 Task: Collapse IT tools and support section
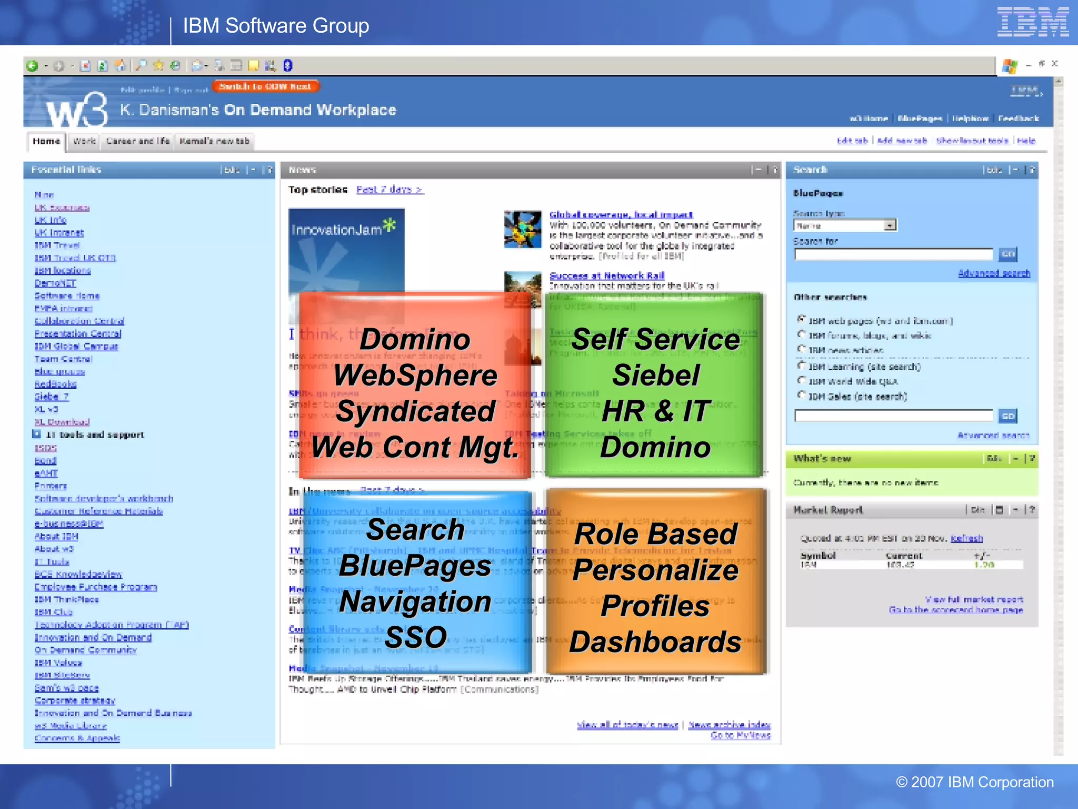36,434
